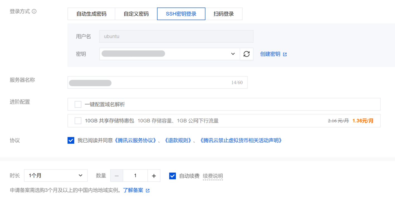Image resolution: width=395 pixels, height=200 pixels.
Task: Check the 10GB 共享存储特惠包 option
Action: point(78,121)
